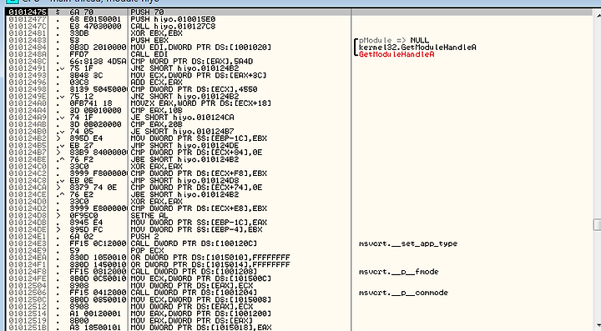This screenshot has width=601, height=331.
Task: Click the XOR EBX,EBX instruction
Action: [156, 33]
